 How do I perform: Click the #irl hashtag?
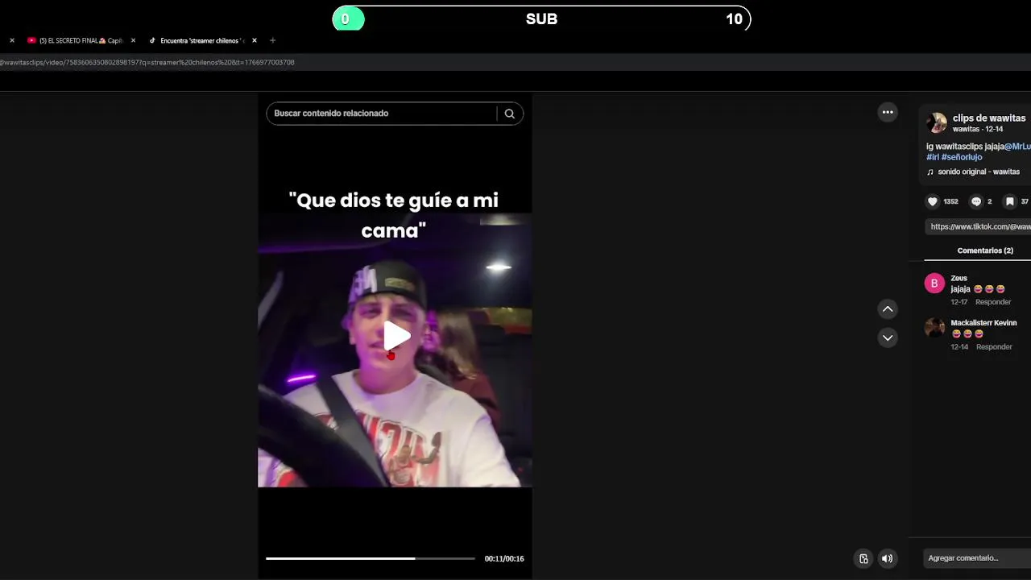933,157
